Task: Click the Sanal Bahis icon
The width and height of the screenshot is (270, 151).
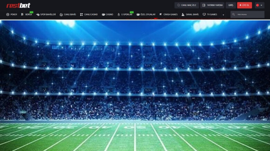Action: [183, 14]
